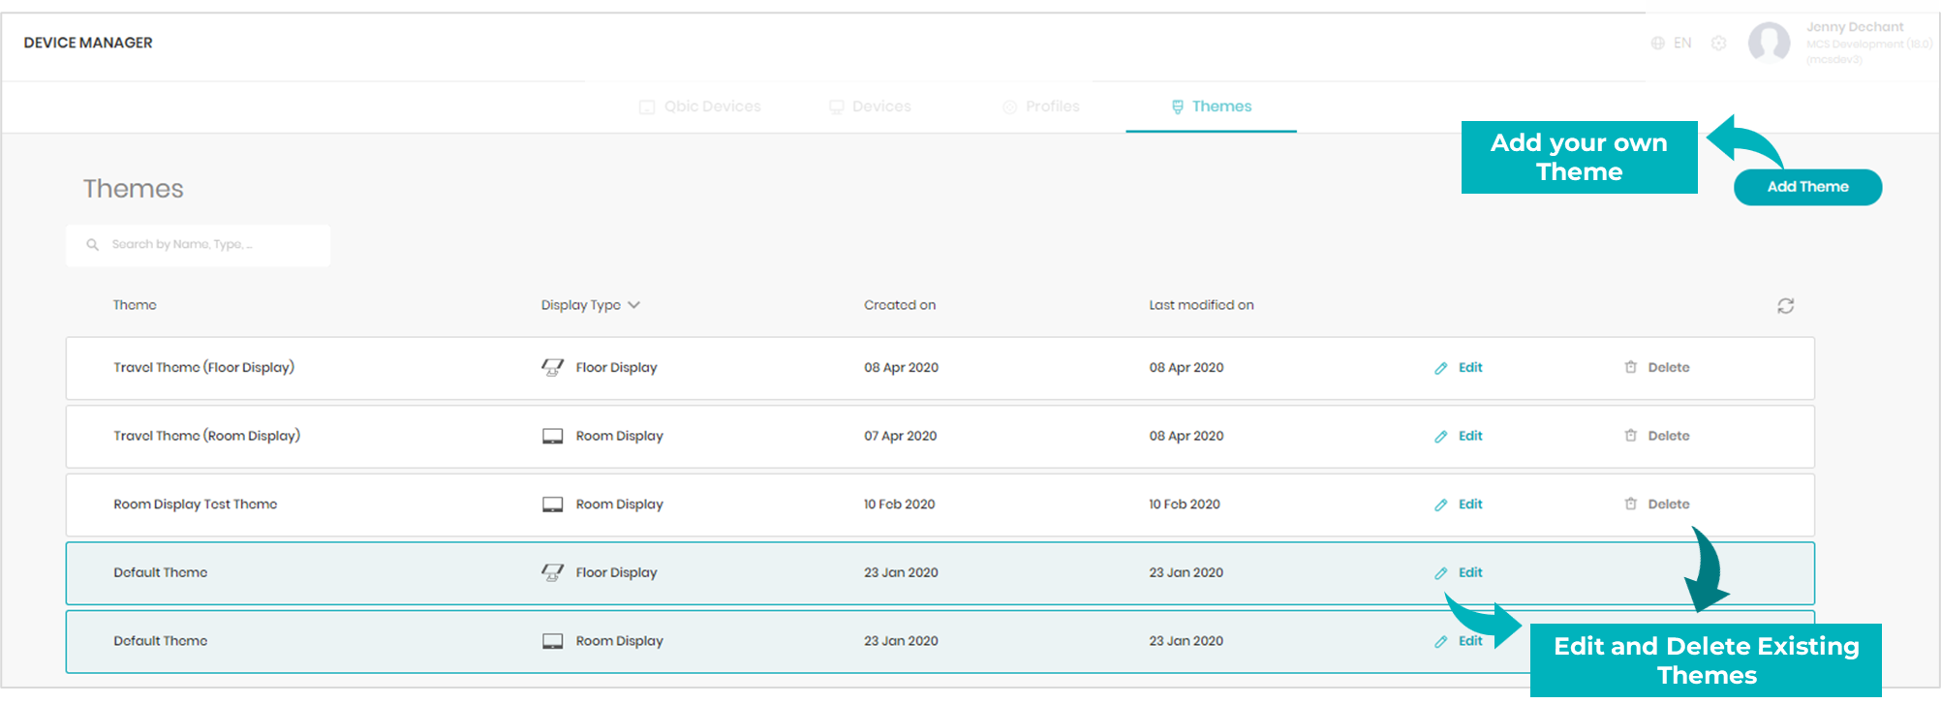Select the Travel Theme (Room Display) name

[206, 436]
